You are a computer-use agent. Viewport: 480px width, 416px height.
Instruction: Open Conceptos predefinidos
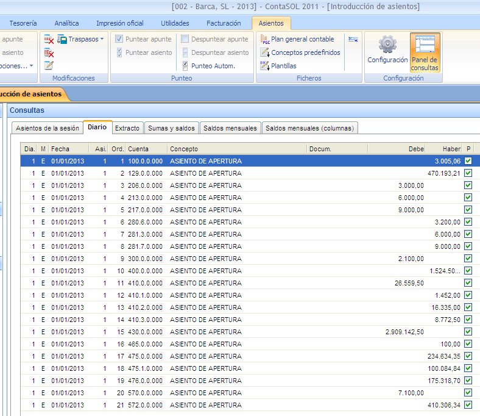click(305, 52)
